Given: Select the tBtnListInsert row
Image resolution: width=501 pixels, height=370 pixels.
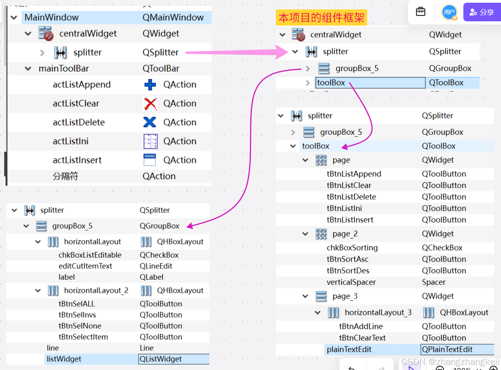Looking at the screenshot, I should pos(385,220).
